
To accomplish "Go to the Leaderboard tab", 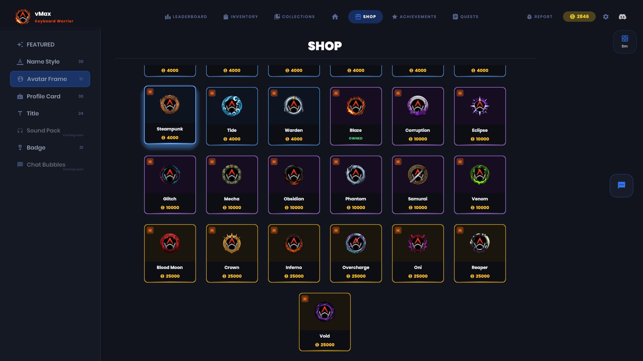I will click(186, 17).
